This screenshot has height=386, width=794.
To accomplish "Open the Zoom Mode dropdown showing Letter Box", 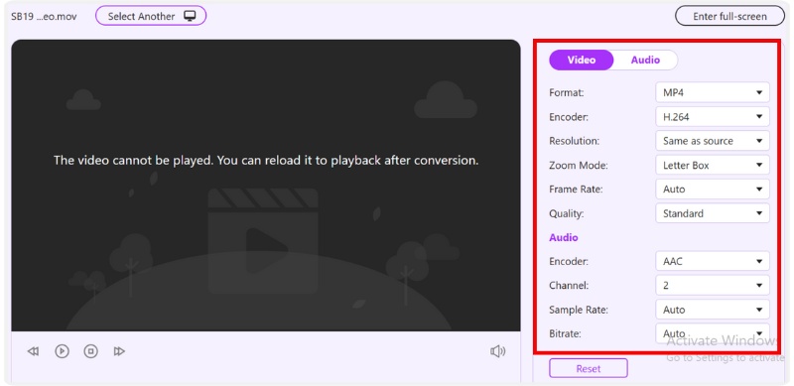I will point(713,165).
